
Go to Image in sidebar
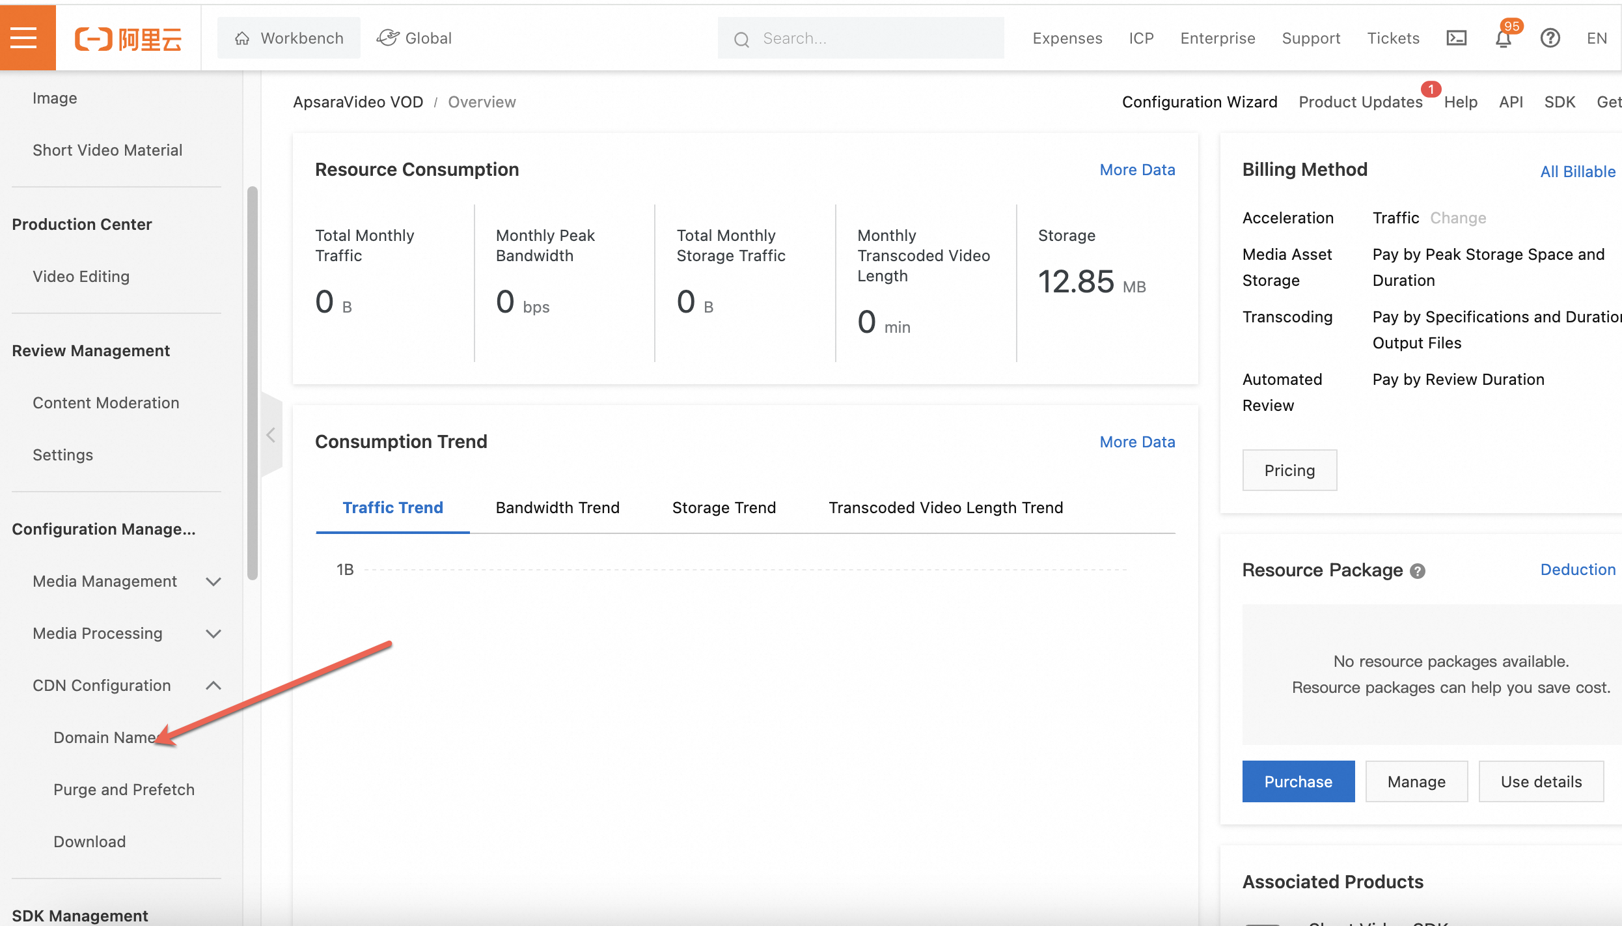coord(55,98)
